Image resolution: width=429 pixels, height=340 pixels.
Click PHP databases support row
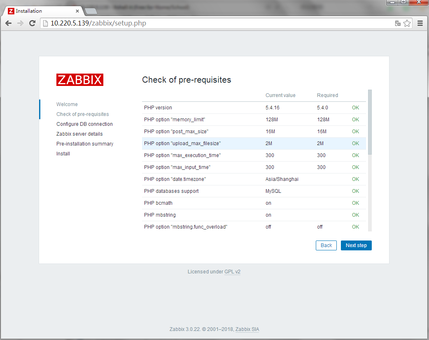click(254, 191)
